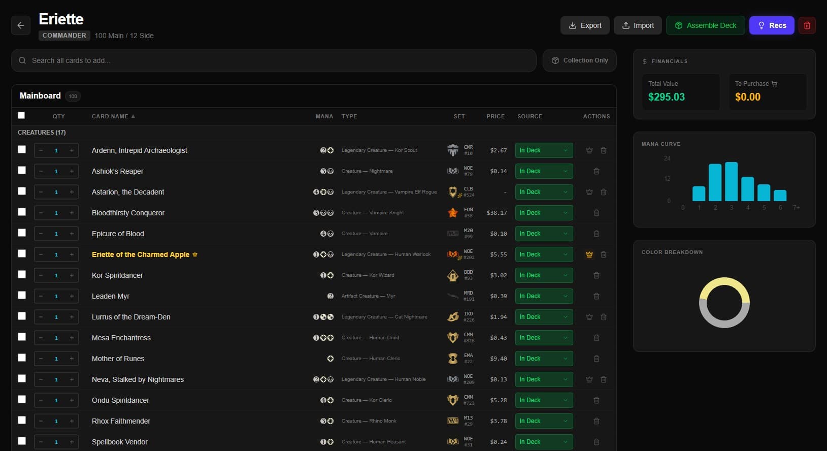The width and height of the screenshot is (827, 451).
Task: Tick the select-all checkbox in table header
Action: tap(21, 115)
